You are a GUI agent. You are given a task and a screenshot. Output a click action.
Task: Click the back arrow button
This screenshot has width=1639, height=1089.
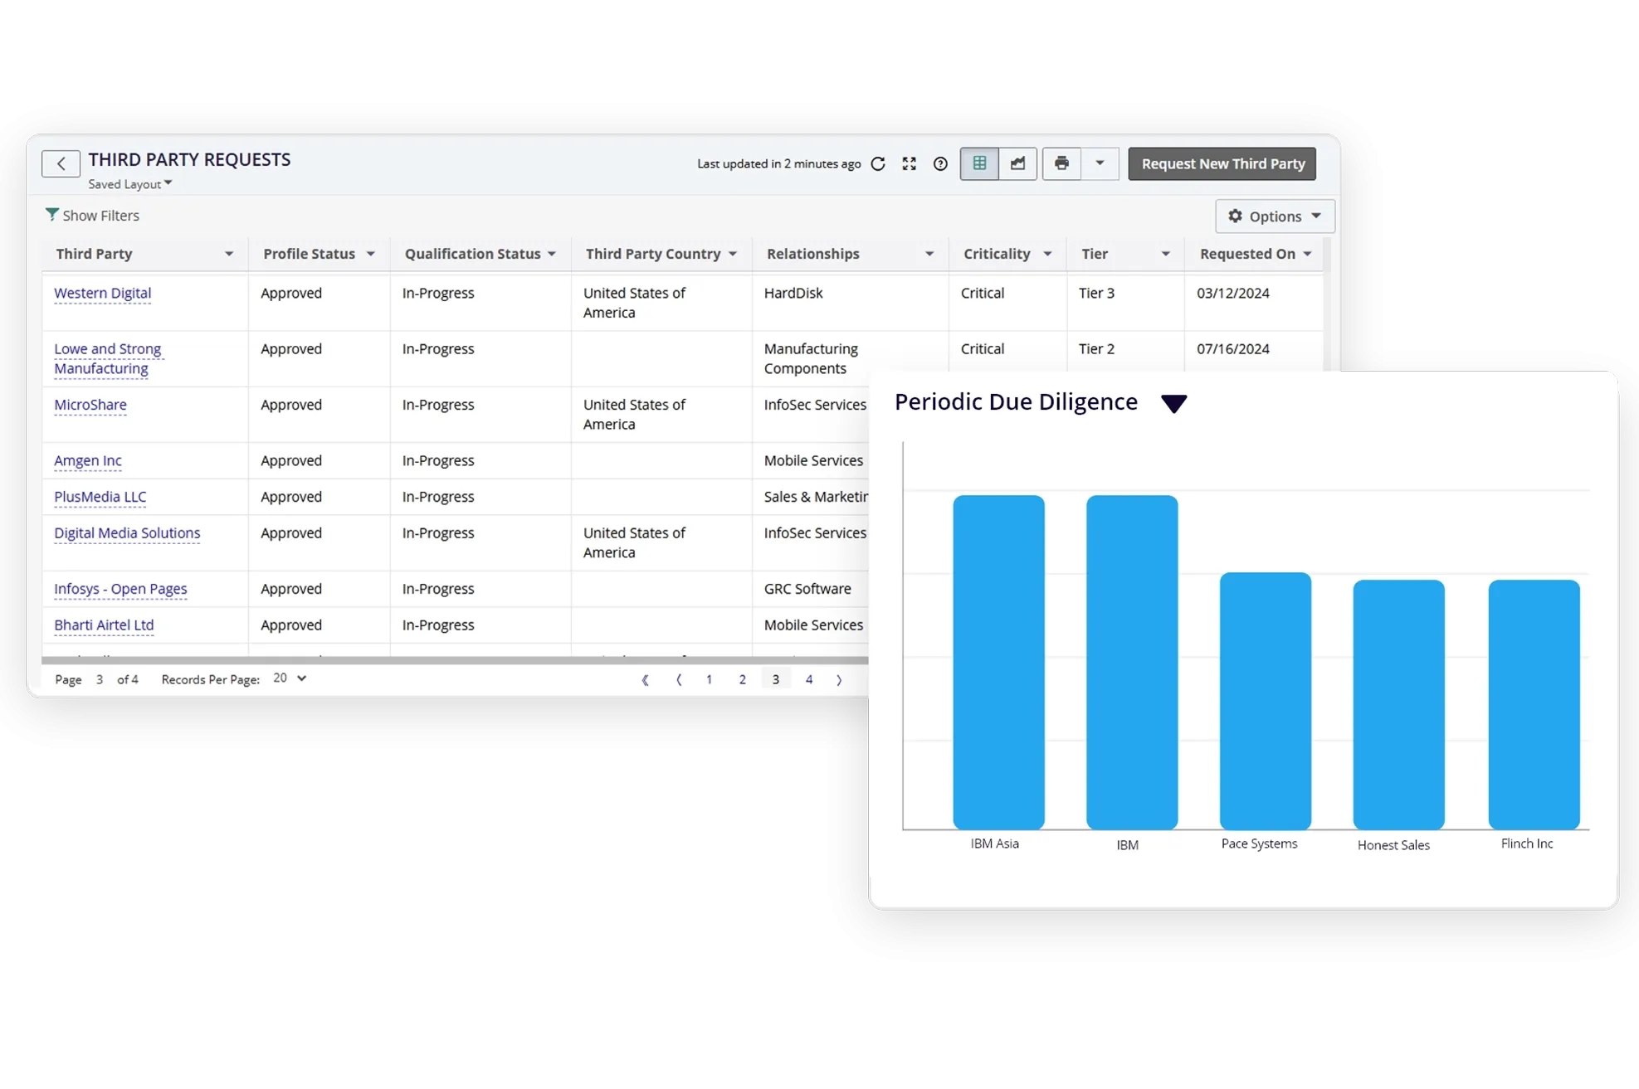click(x=61, y=163)
